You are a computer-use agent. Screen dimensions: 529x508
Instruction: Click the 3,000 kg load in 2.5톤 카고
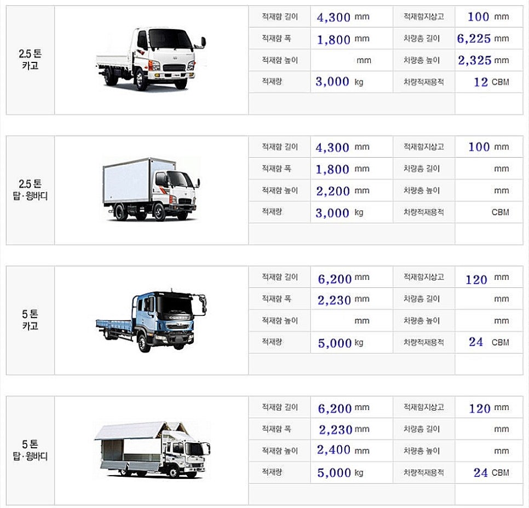click(340, 82)
